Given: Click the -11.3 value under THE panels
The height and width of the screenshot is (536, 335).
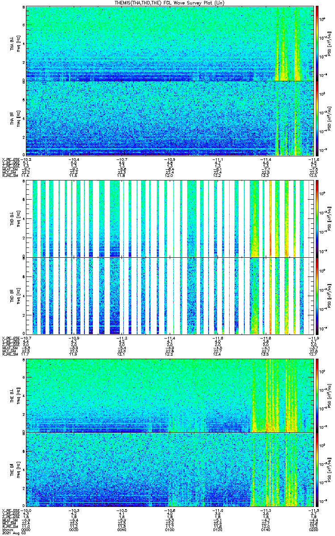Looking at the screenshot, I should tap(265, 511).
